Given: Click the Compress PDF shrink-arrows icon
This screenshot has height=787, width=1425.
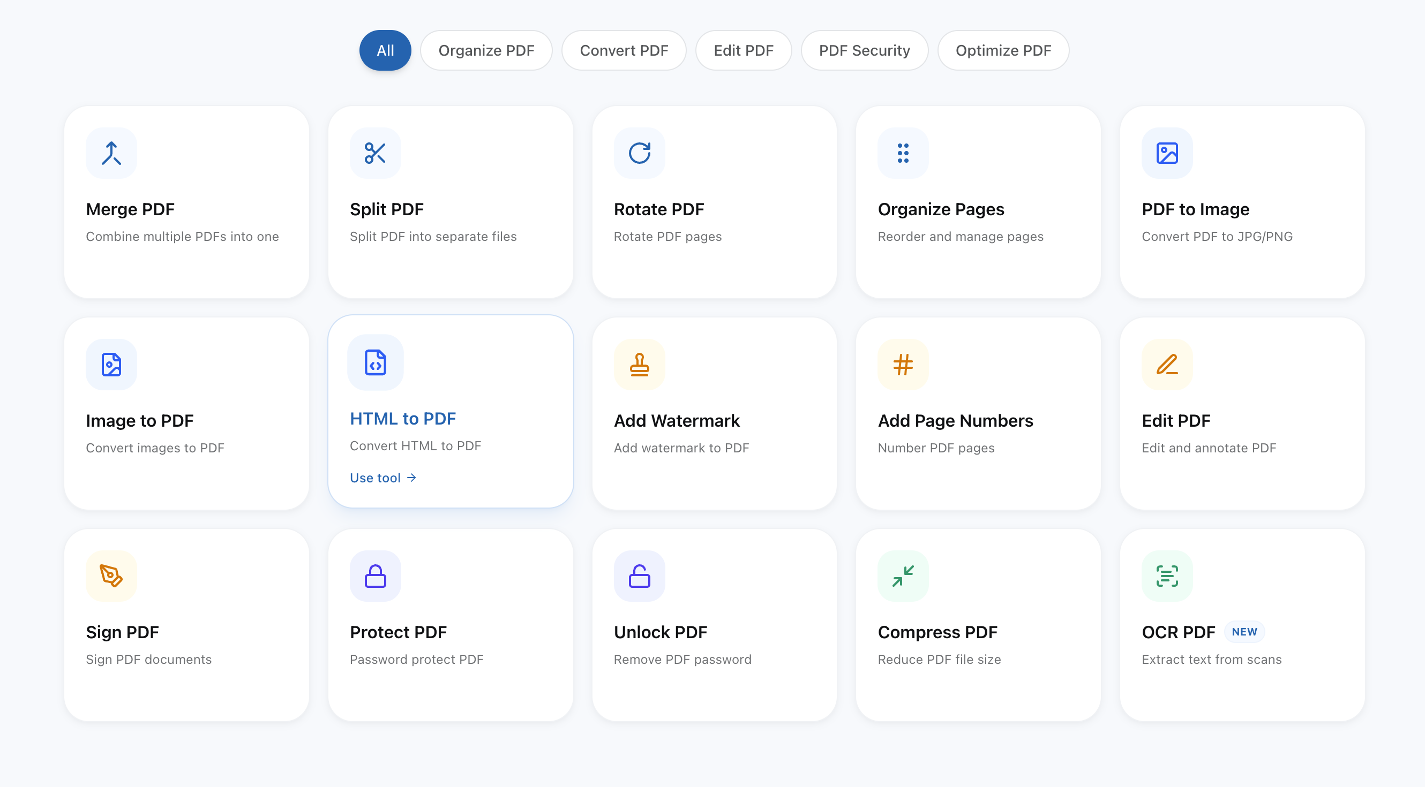Looking at the screenshot, I should (903, 576).
